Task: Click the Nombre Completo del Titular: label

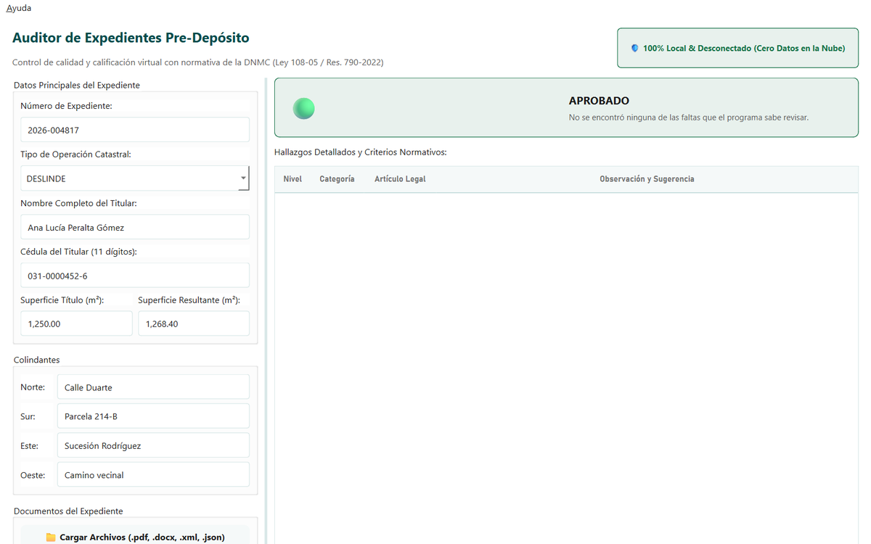Action: 78,203
